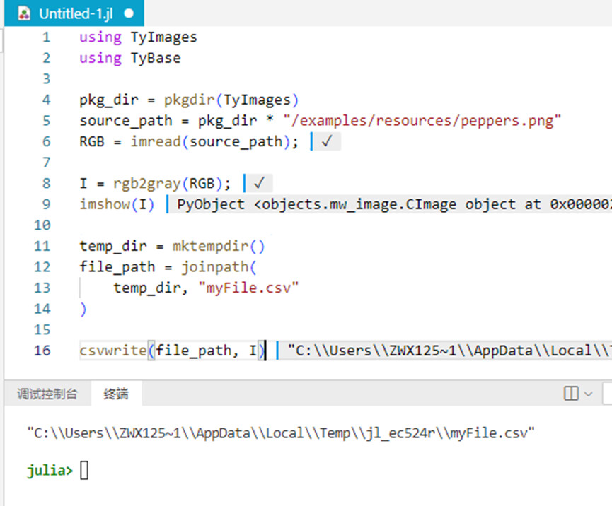Click the source_path variable on line 5
The height and width of the screenshot is (506, 612).
126,121
